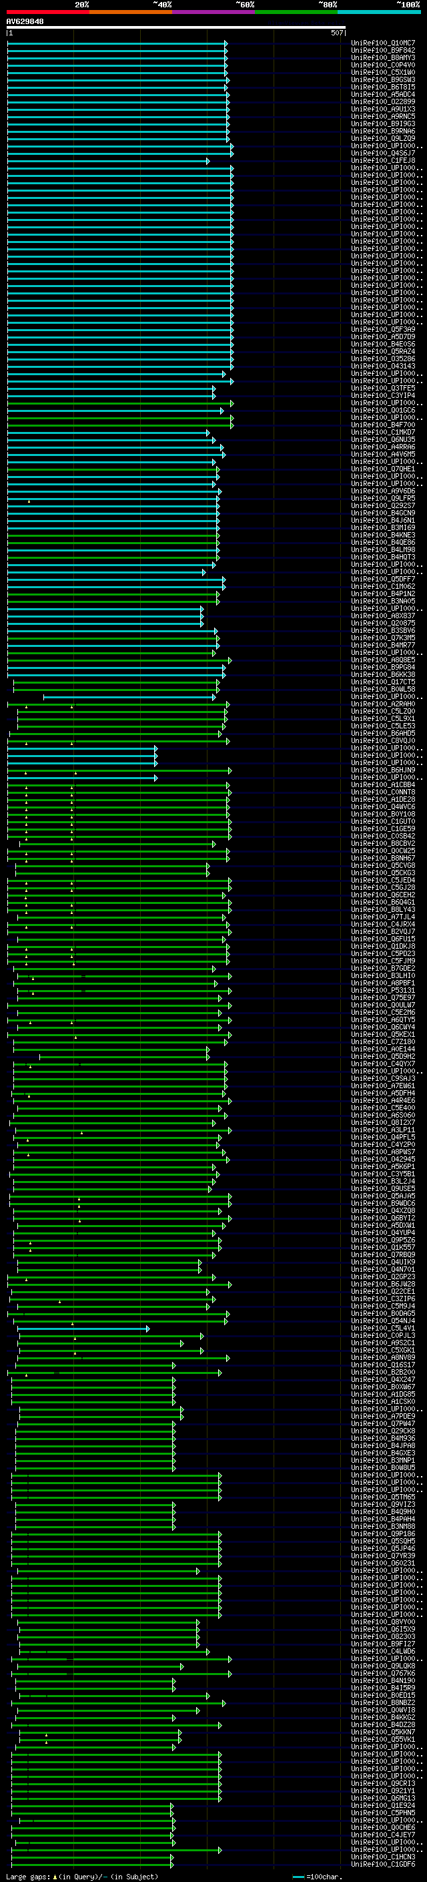Select hit label UniRef100_A8Q8E5
427x1882 pixels.
pos(383,660)
